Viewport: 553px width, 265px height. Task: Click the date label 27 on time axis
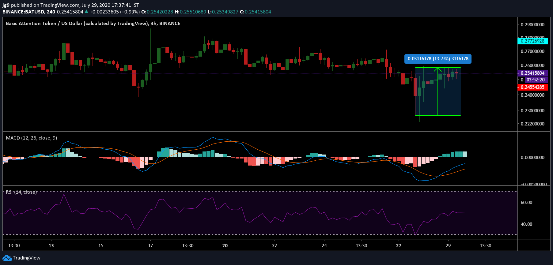[x=399, y=246]
